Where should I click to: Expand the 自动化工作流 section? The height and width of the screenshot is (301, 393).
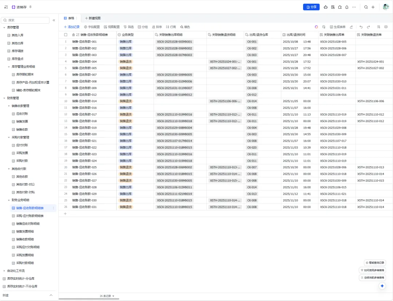[4, 271]
